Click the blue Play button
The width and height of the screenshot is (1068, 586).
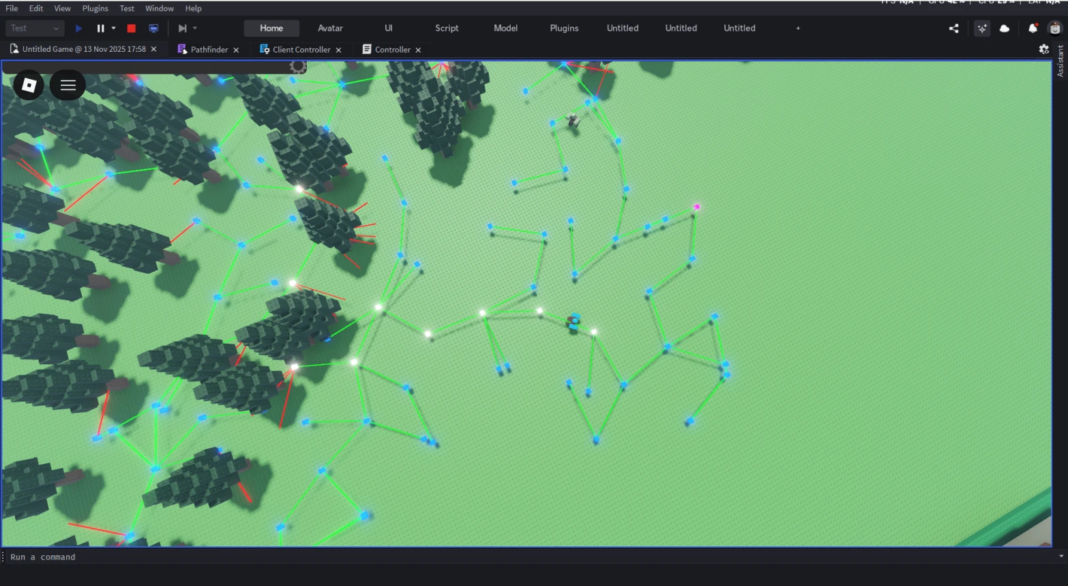tap(79, 29)
